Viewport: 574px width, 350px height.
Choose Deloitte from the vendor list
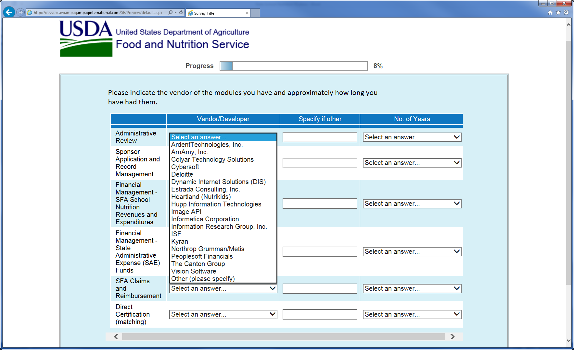[182, 174]
